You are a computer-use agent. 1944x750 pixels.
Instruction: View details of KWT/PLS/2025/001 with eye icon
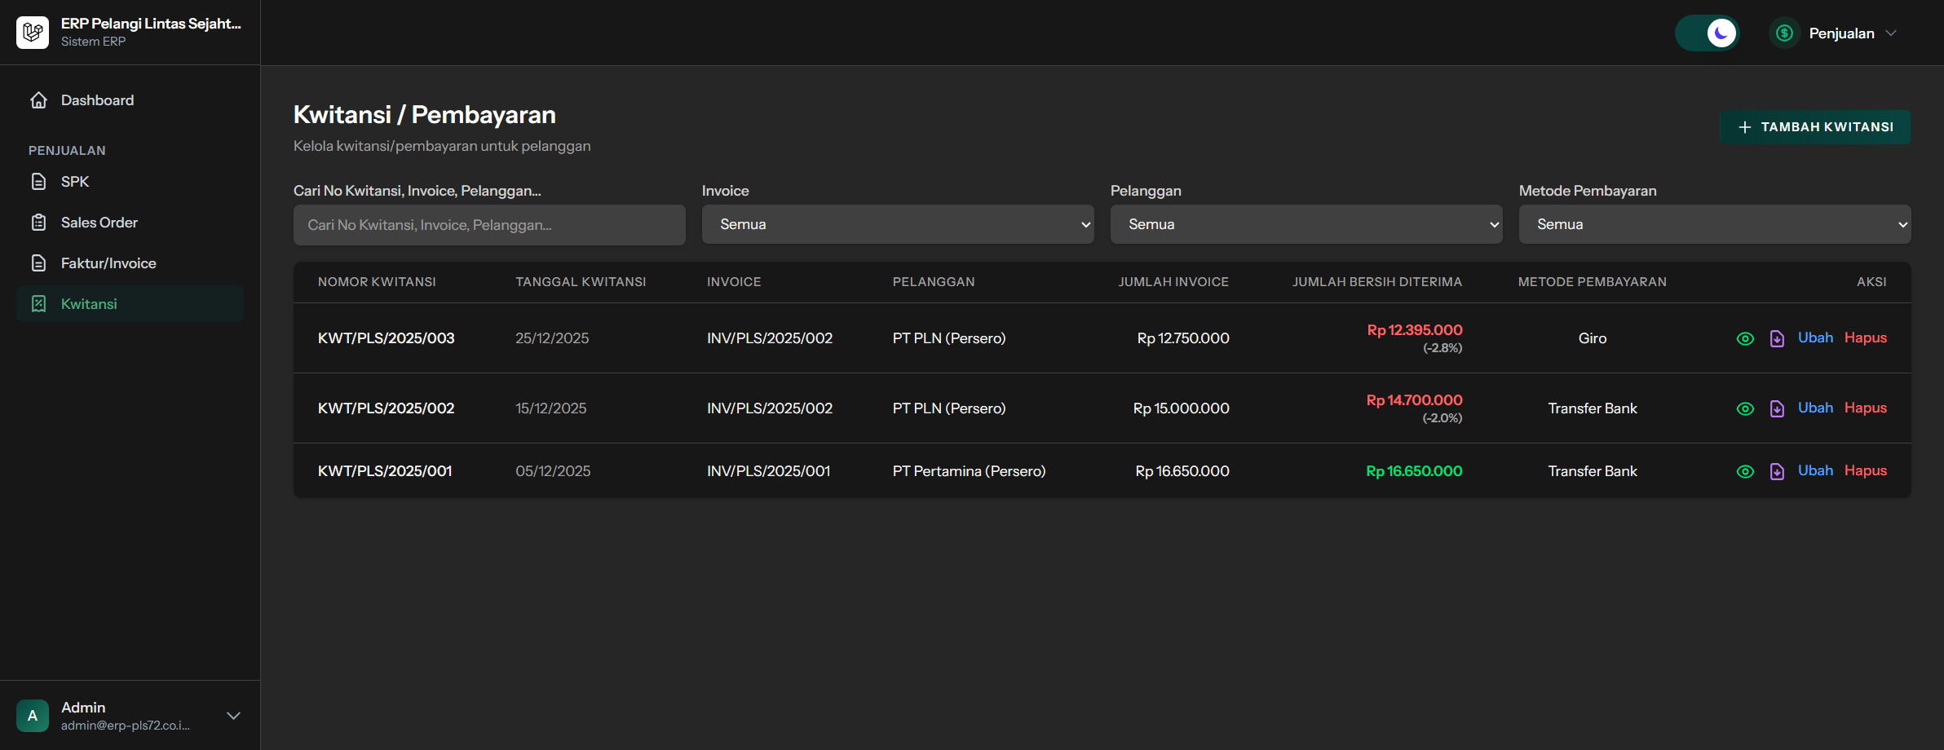tap(1745, 471)
